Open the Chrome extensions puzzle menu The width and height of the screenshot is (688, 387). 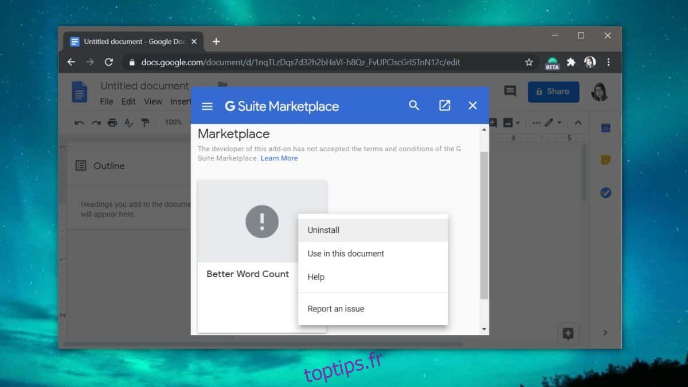[571, 62]
